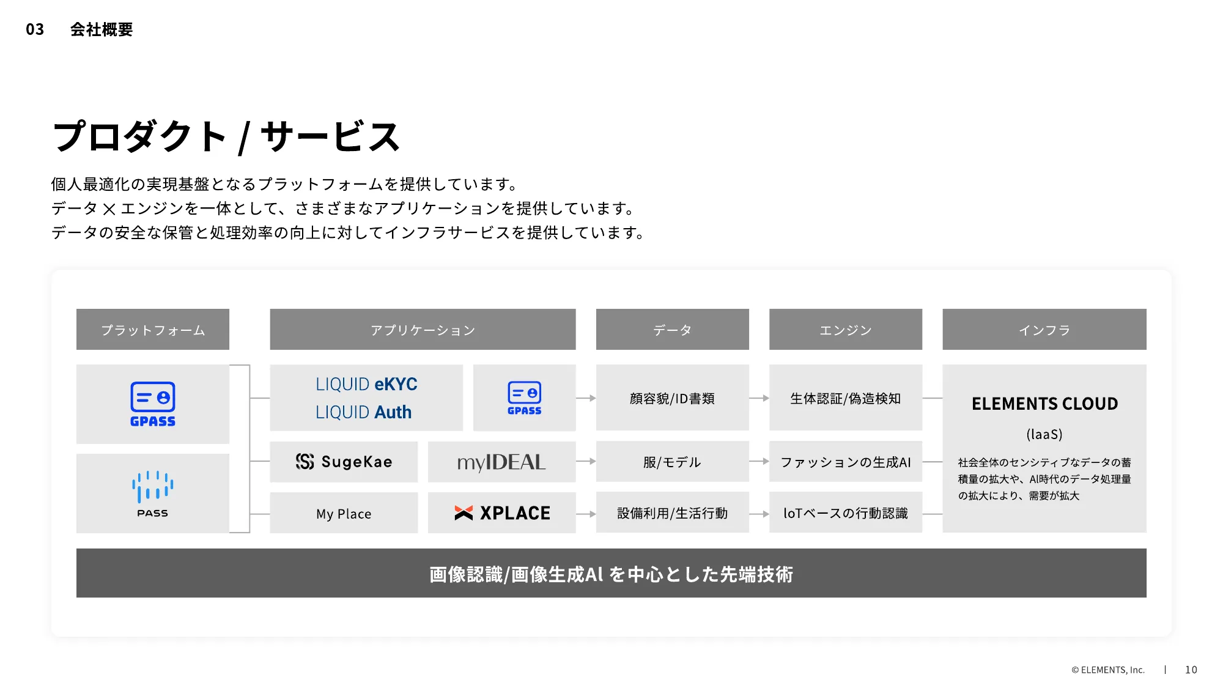Select the プラットフォーム header box

pos(153,330)
